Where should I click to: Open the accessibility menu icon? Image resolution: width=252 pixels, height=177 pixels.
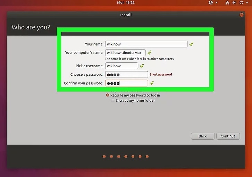211,2
